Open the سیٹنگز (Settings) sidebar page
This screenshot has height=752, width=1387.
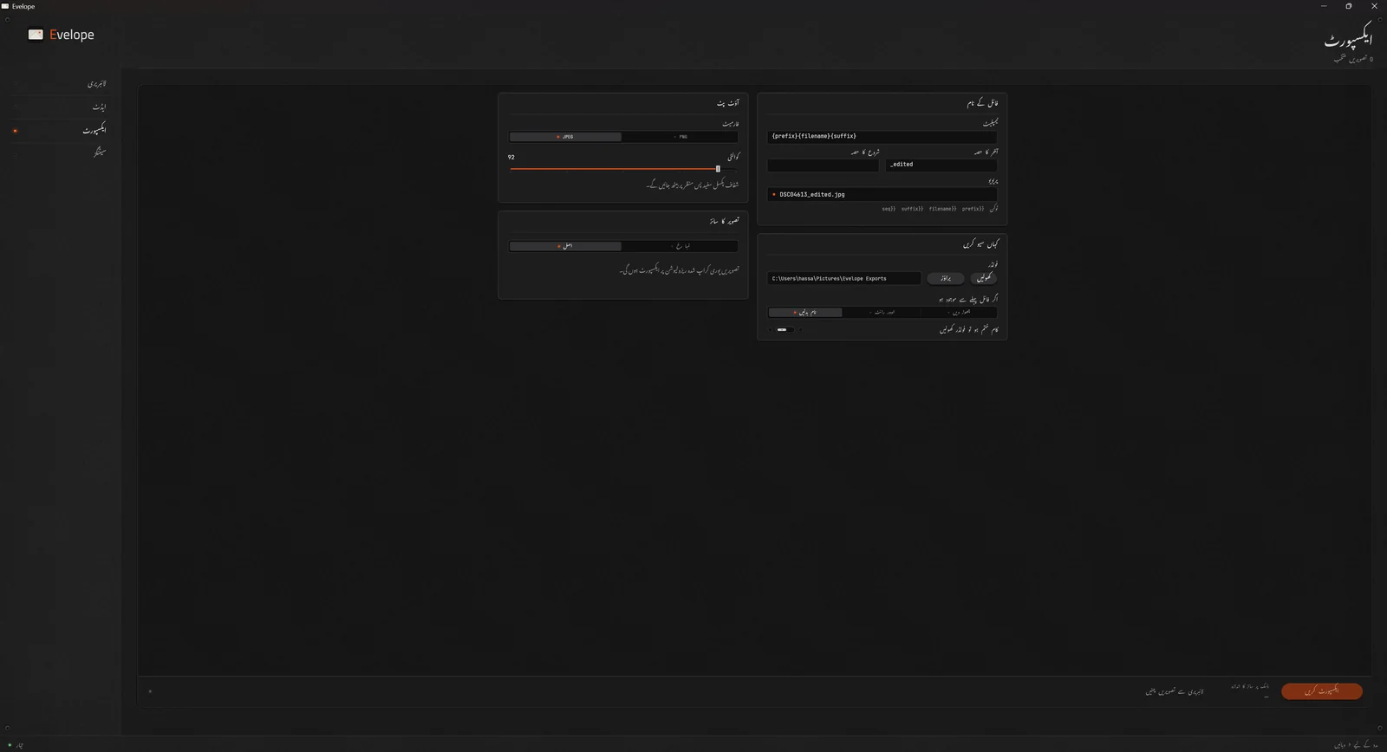[61, 152]
